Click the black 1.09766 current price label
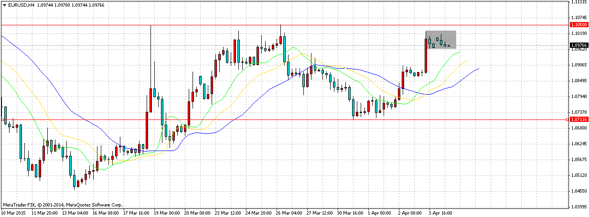The height and width of the screenshot is (217, 589). click(x=578, y=45)
